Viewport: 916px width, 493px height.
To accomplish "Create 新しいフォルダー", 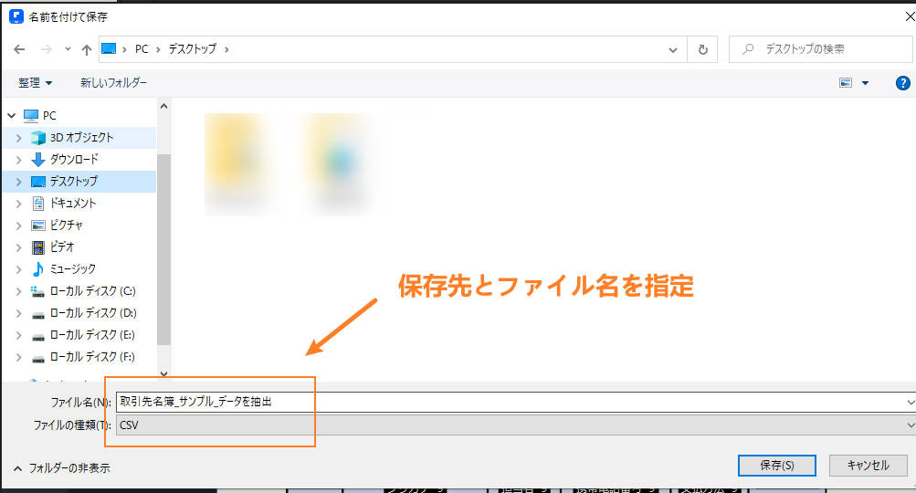I will [x=113, y=83].
